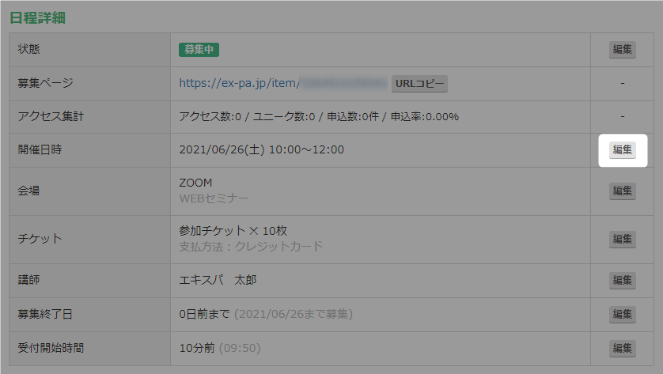Select the date text 2021/06/26(土) 10:00～12:00
The height and width of the screenshot is (374, 663).
pyautogui.click(x=261, y=149)
